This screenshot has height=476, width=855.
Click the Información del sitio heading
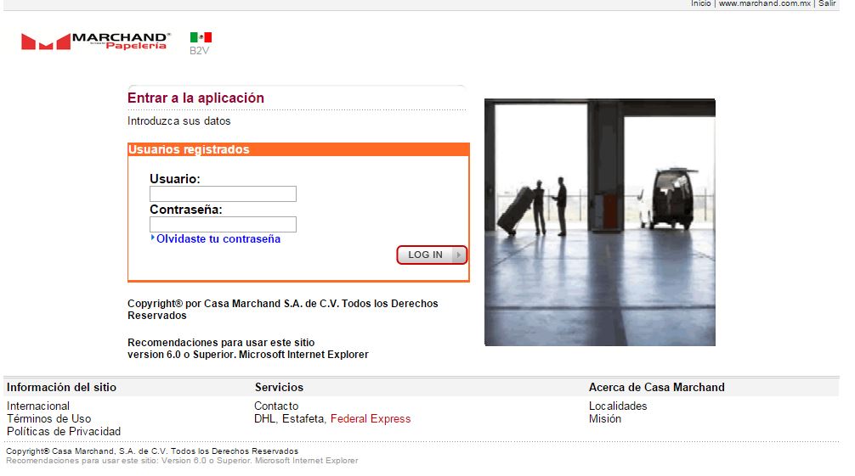coord(61,387)
